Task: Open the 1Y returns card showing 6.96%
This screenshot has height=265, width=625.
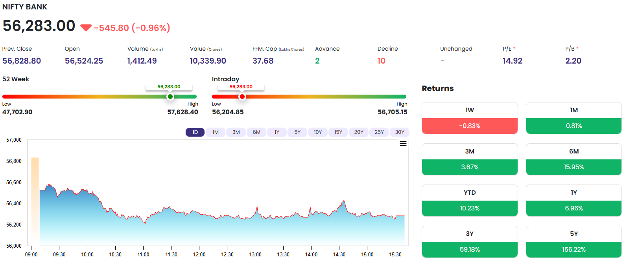Action: point(574,201)
